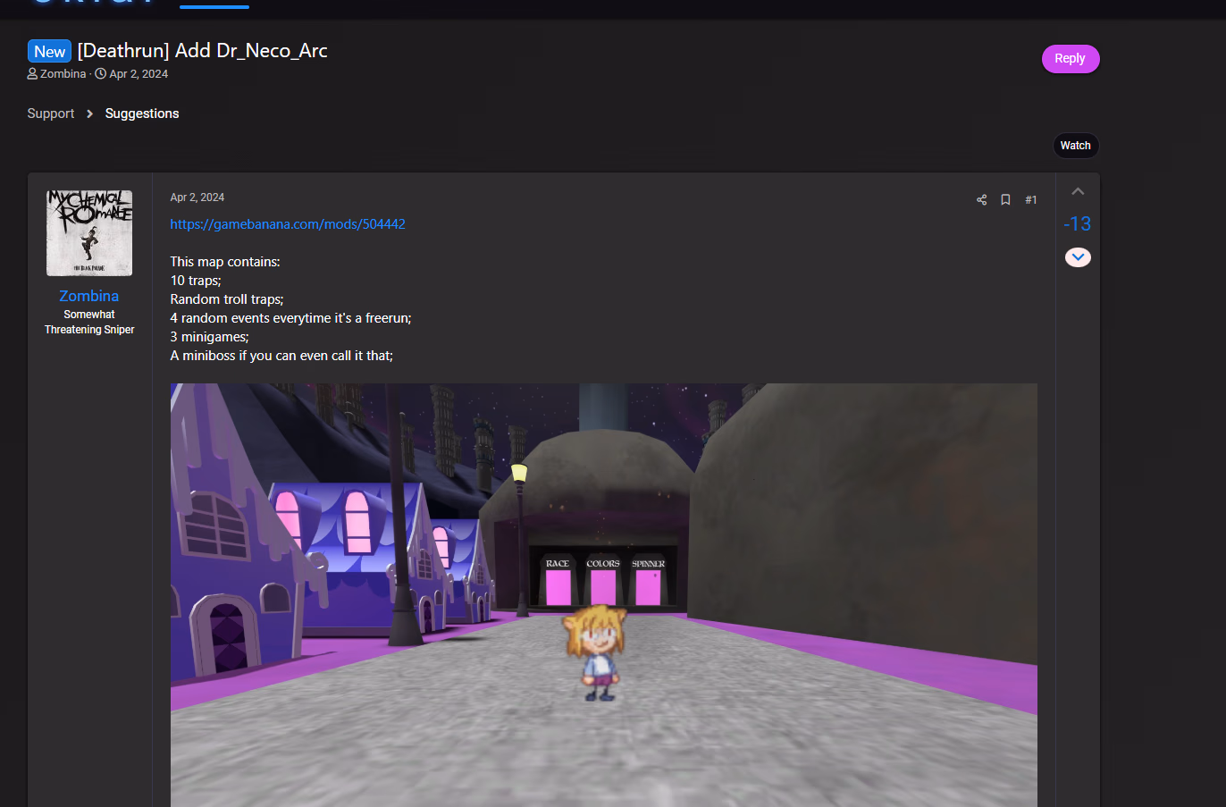
Task: Open the Suggestions breadcrumb
Action: [142, 113]
